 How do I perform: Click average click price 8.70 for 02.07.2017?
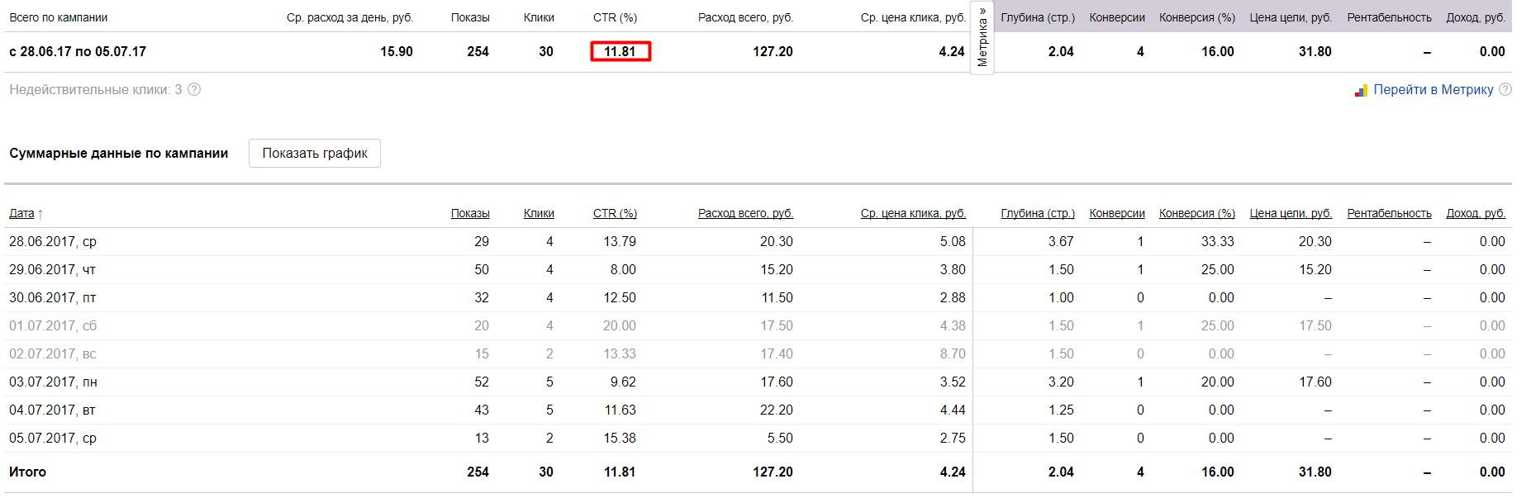(x=953, y=353)
